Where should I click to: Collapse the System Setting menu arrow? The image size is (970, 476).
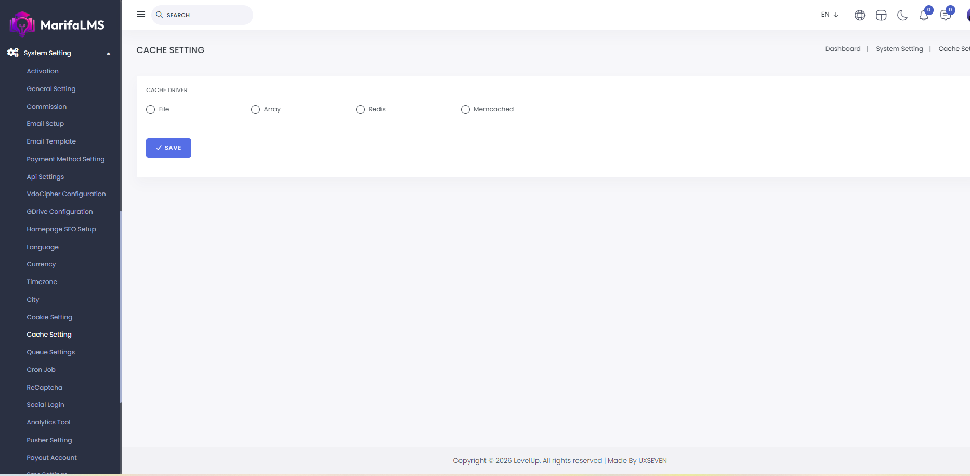click(x=108, y=53)
